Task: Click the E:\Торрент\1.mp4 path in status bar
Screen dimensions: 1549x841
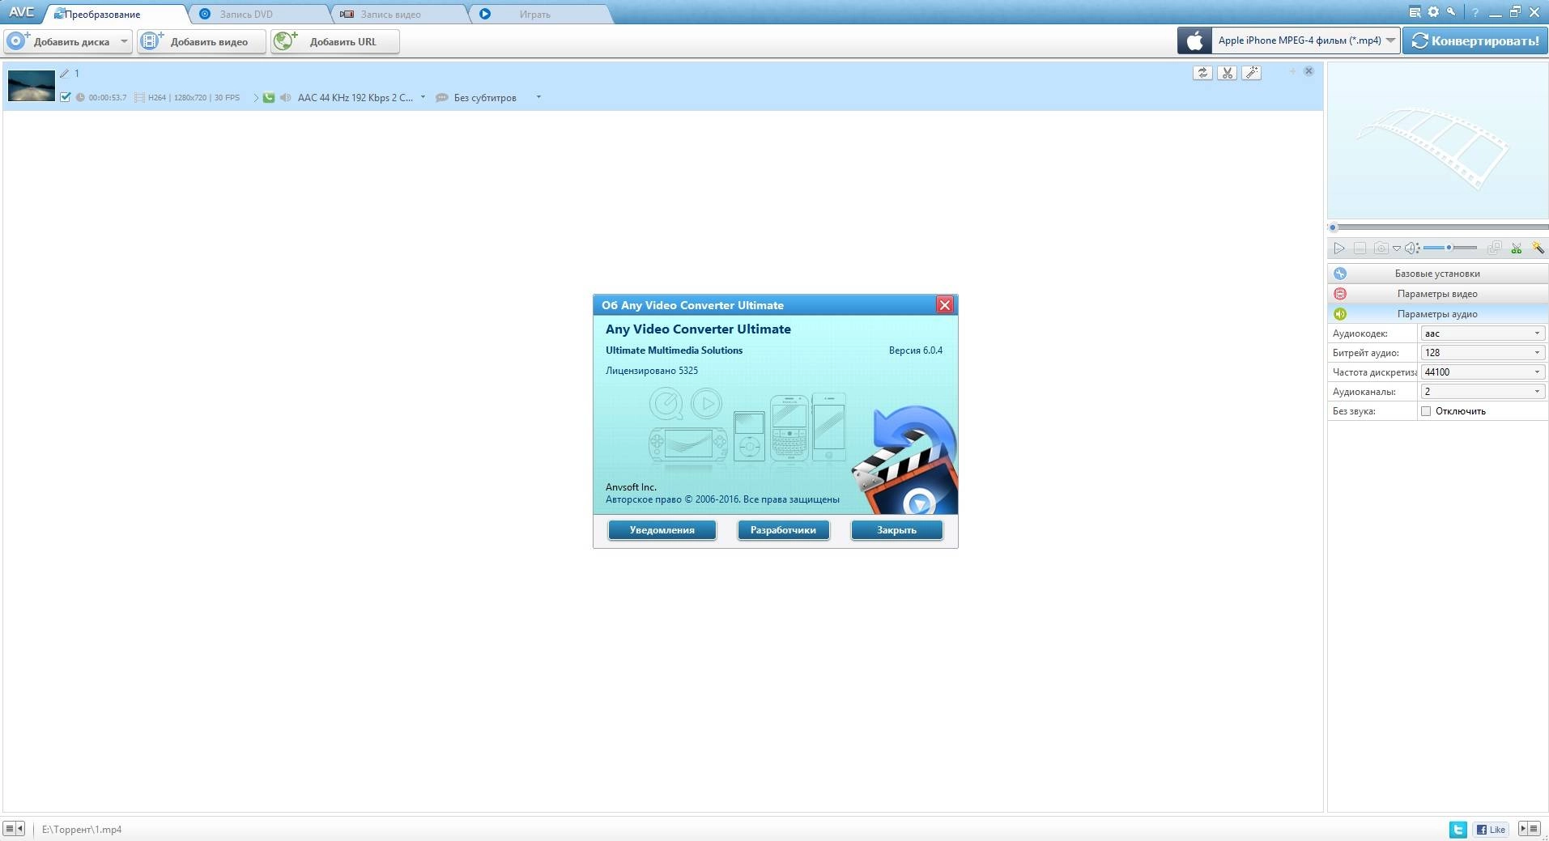Action: coord(82,830)
